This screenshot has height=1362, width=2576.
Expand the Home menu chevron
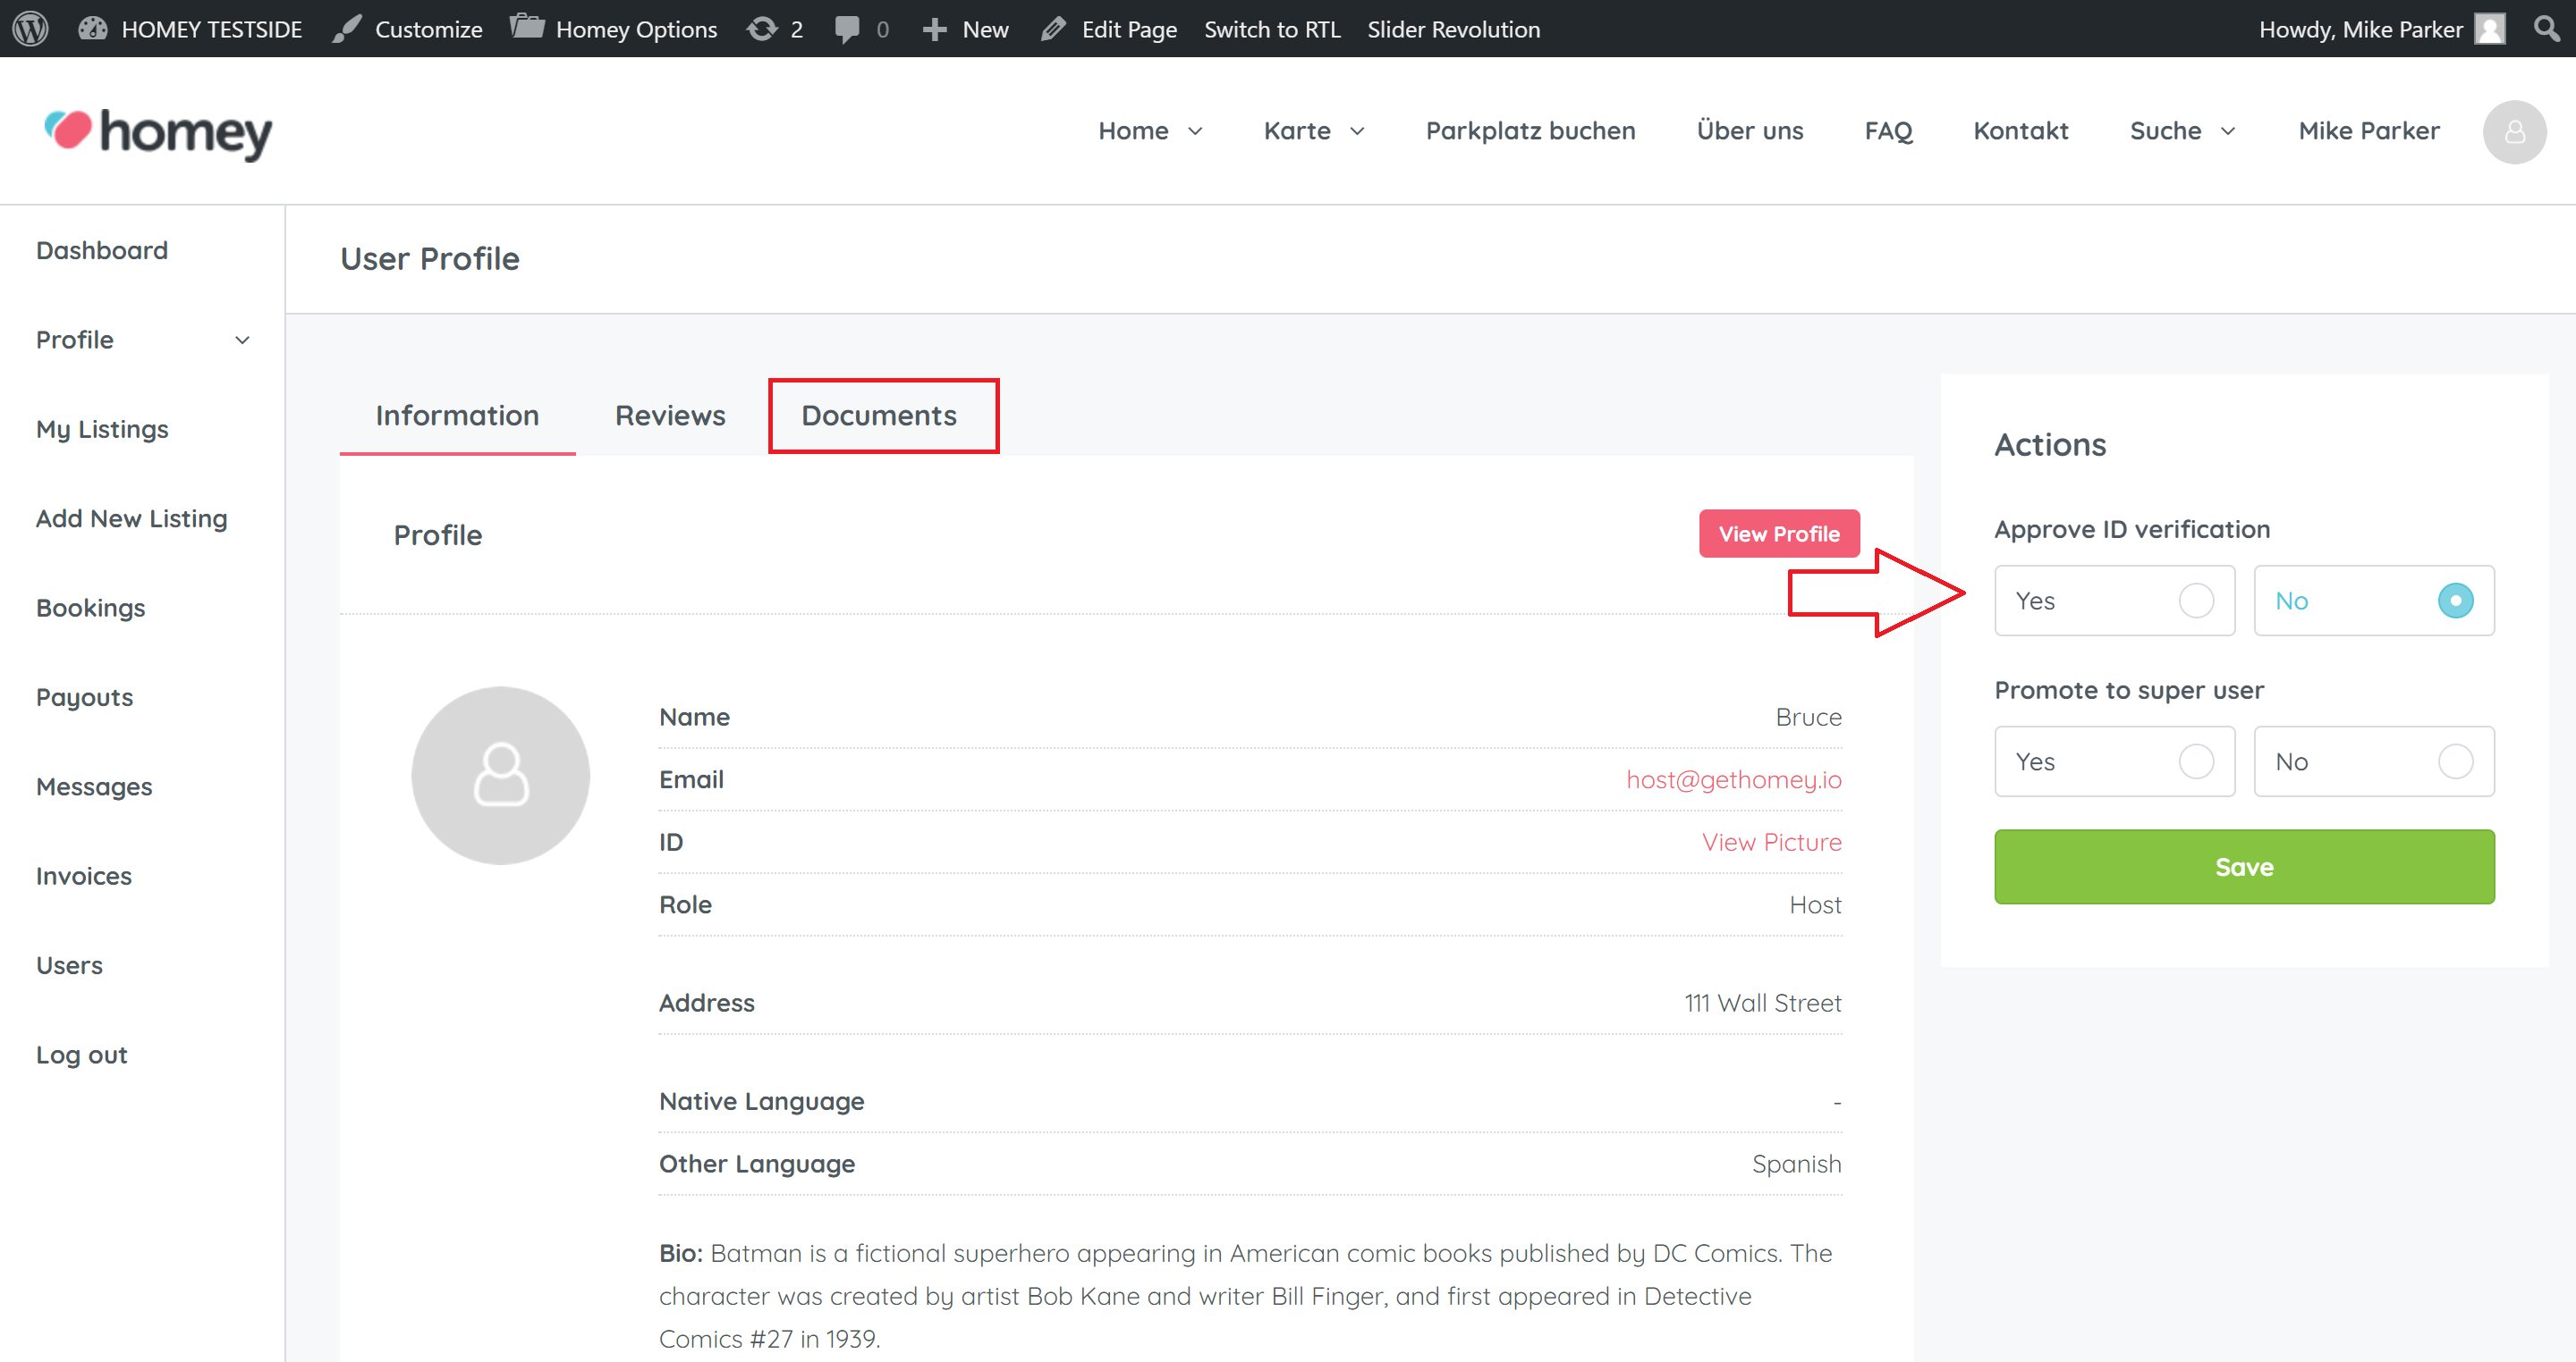click(x=1195, y=130)
